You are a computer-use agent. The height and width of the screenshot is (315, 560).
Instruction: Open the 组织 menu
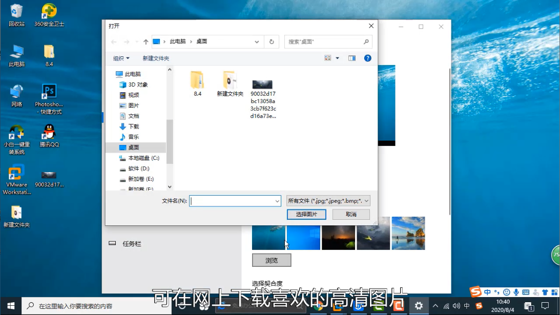pyautogui.click(x=121, y=58)
